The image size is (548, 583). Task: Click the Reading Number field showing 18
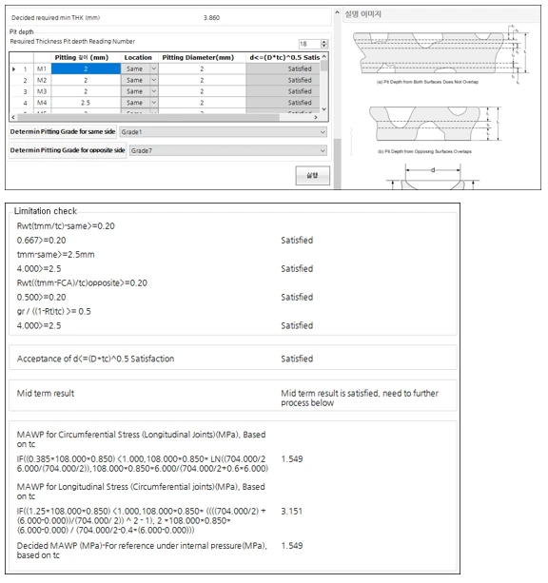(x=309, y=44)
